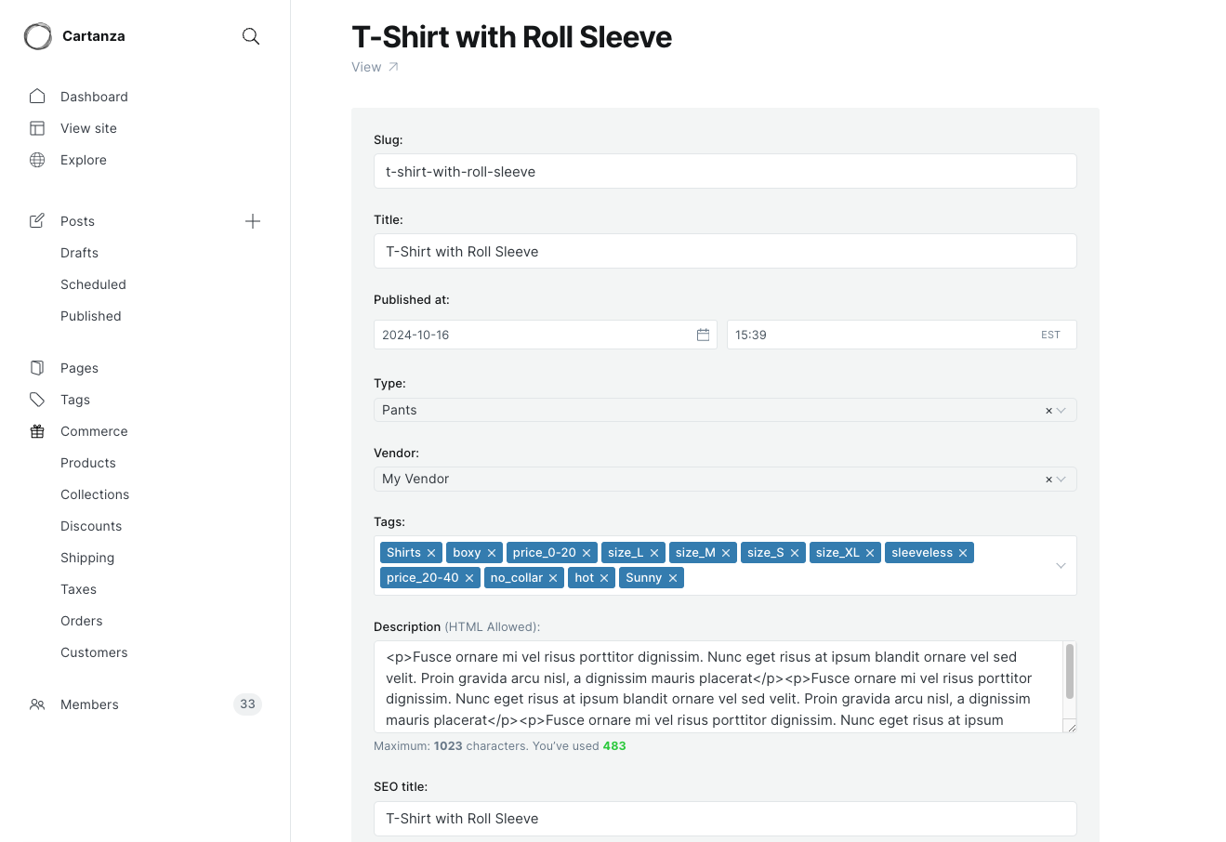
Task: Expand the Type dropdown chevron
Action: coord(1061,410)
